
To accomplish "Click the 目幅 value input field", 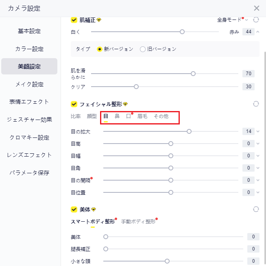I will click(x=248, y=156).
